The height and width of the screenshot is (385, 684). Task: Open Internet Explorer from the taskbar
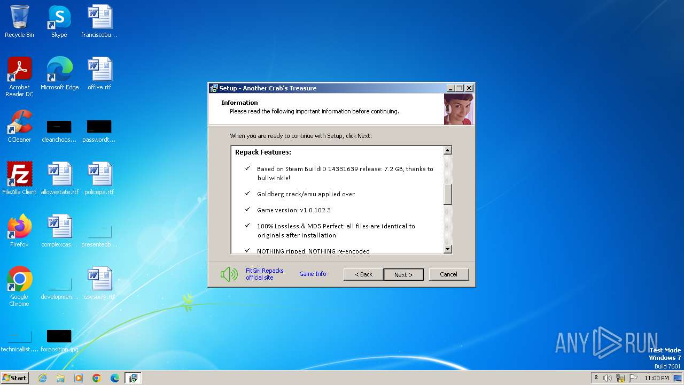point(42,378)
